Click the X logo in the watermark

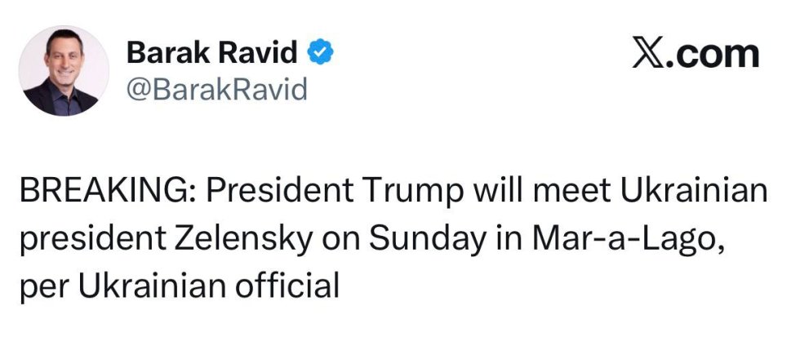pos(648,54)
